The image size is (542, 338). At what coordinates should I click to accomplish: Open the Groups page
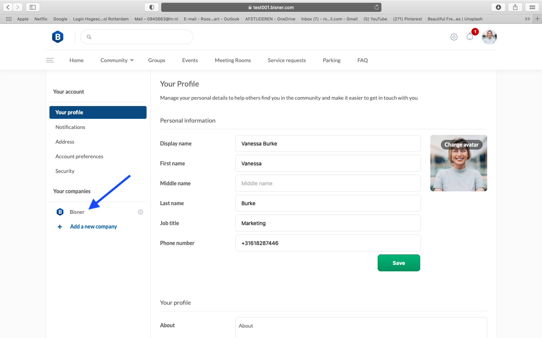[157, 60]
